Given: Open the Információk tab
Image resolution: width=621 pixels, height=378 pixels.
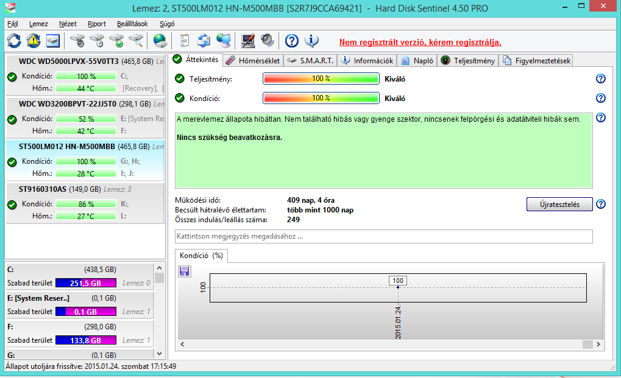Looking at the screenshot, I should click(x=367, y=60).
